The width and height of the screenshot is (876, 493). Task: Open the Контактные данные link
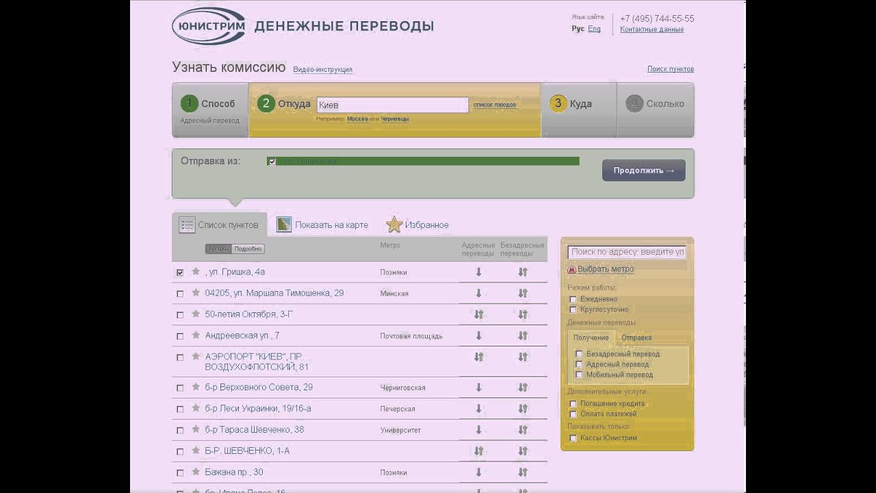[652, 29]
